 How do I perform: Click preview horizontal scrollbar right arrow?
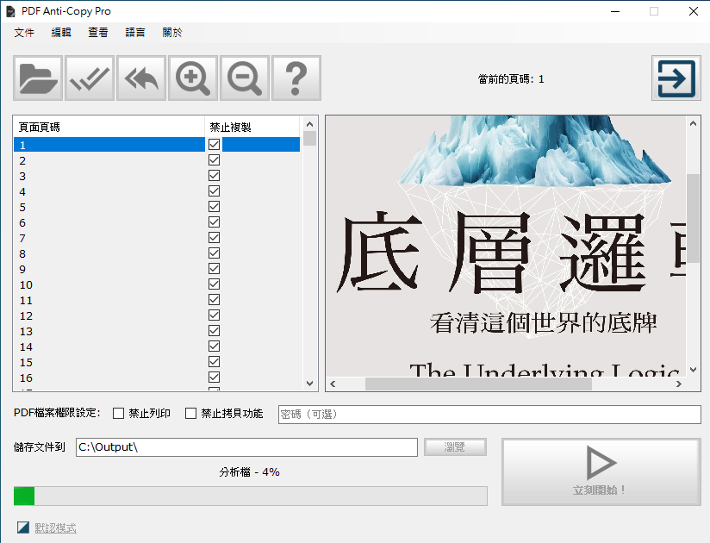(x=678, y=384)
